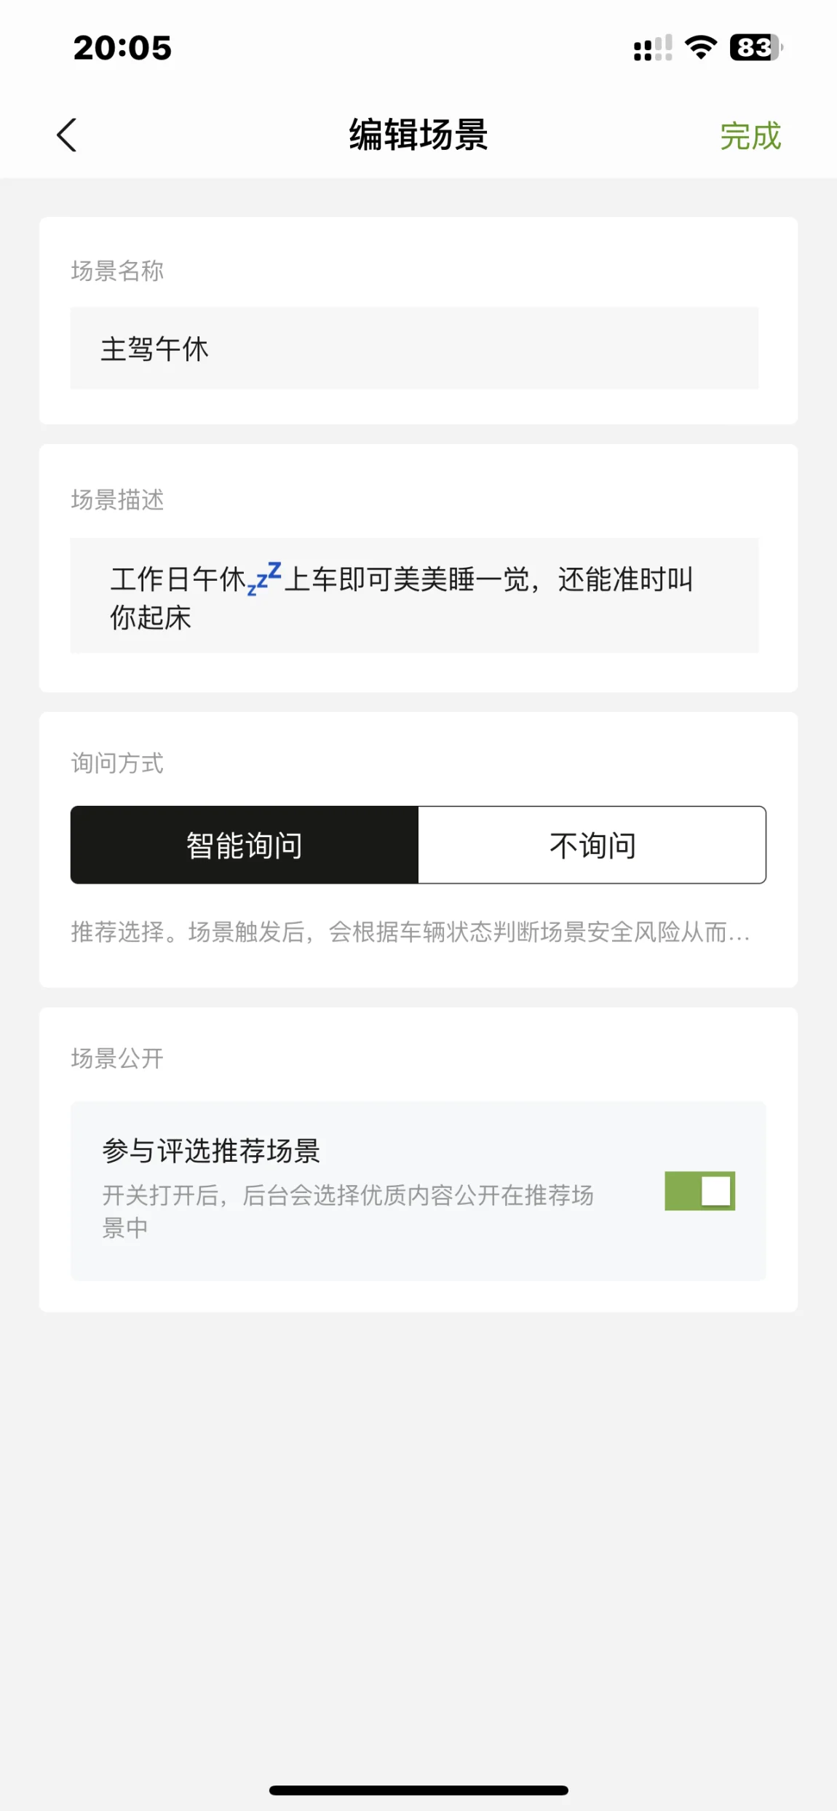Tap the blue zzZ emoji in description
Image resolution: width=837 pixels, height=1811 pixels.
(x=264, y=577)
